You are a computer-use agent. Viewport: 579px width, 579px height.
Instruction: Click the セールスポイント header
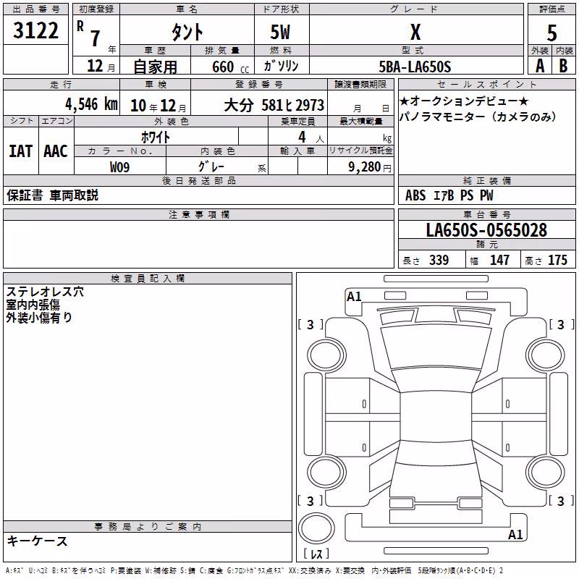pos(486,84)
